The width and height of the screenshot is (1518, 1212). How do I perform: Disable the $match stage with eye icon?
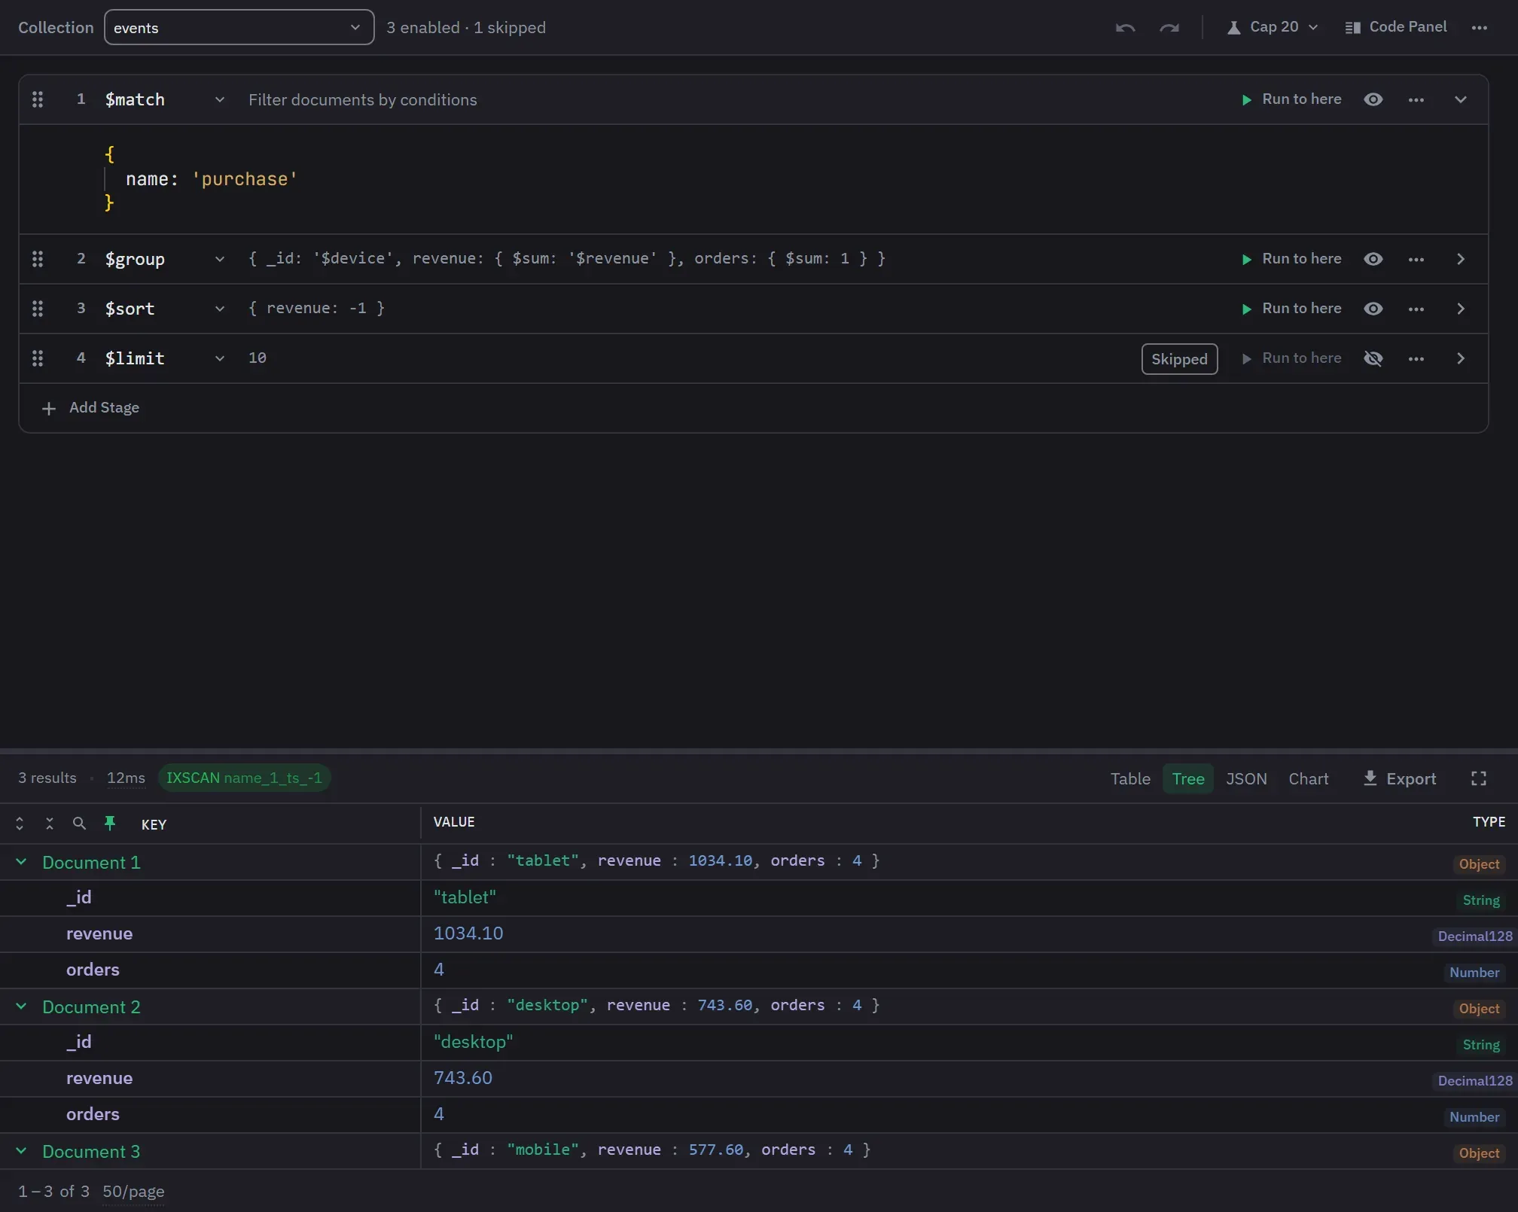pos(1373,99)
